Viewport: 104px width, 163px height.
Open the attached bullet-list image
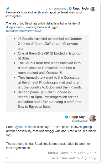[47, 73]
